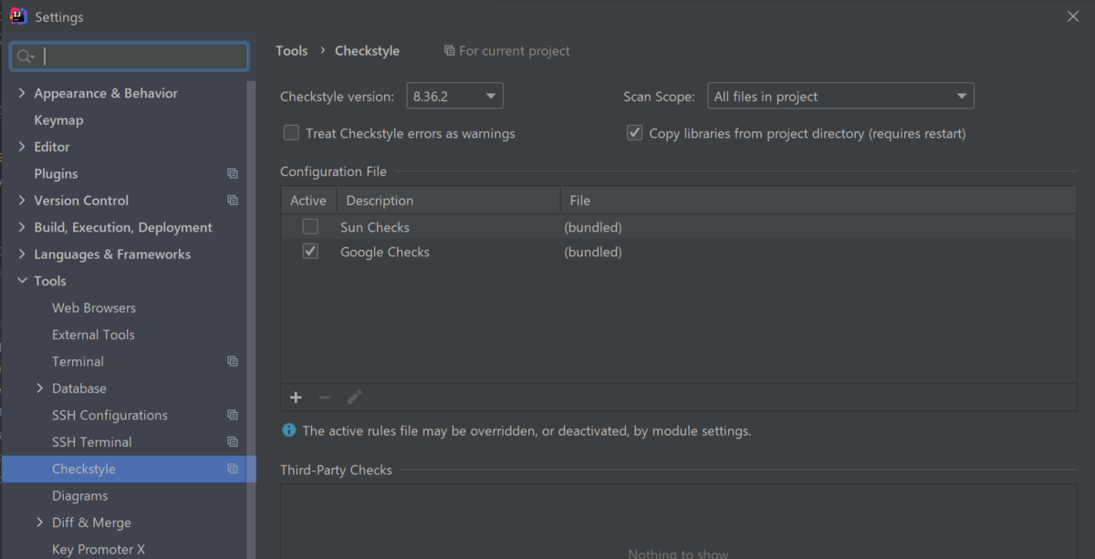Edit configuration file with pencil icon
This screenshot has width=1095, height=559.
pos(354,398)
